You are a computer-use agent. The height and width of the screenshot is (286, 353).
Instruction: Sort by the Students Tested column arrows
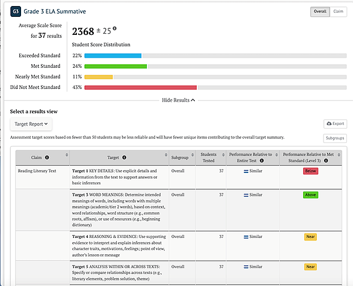223,155
